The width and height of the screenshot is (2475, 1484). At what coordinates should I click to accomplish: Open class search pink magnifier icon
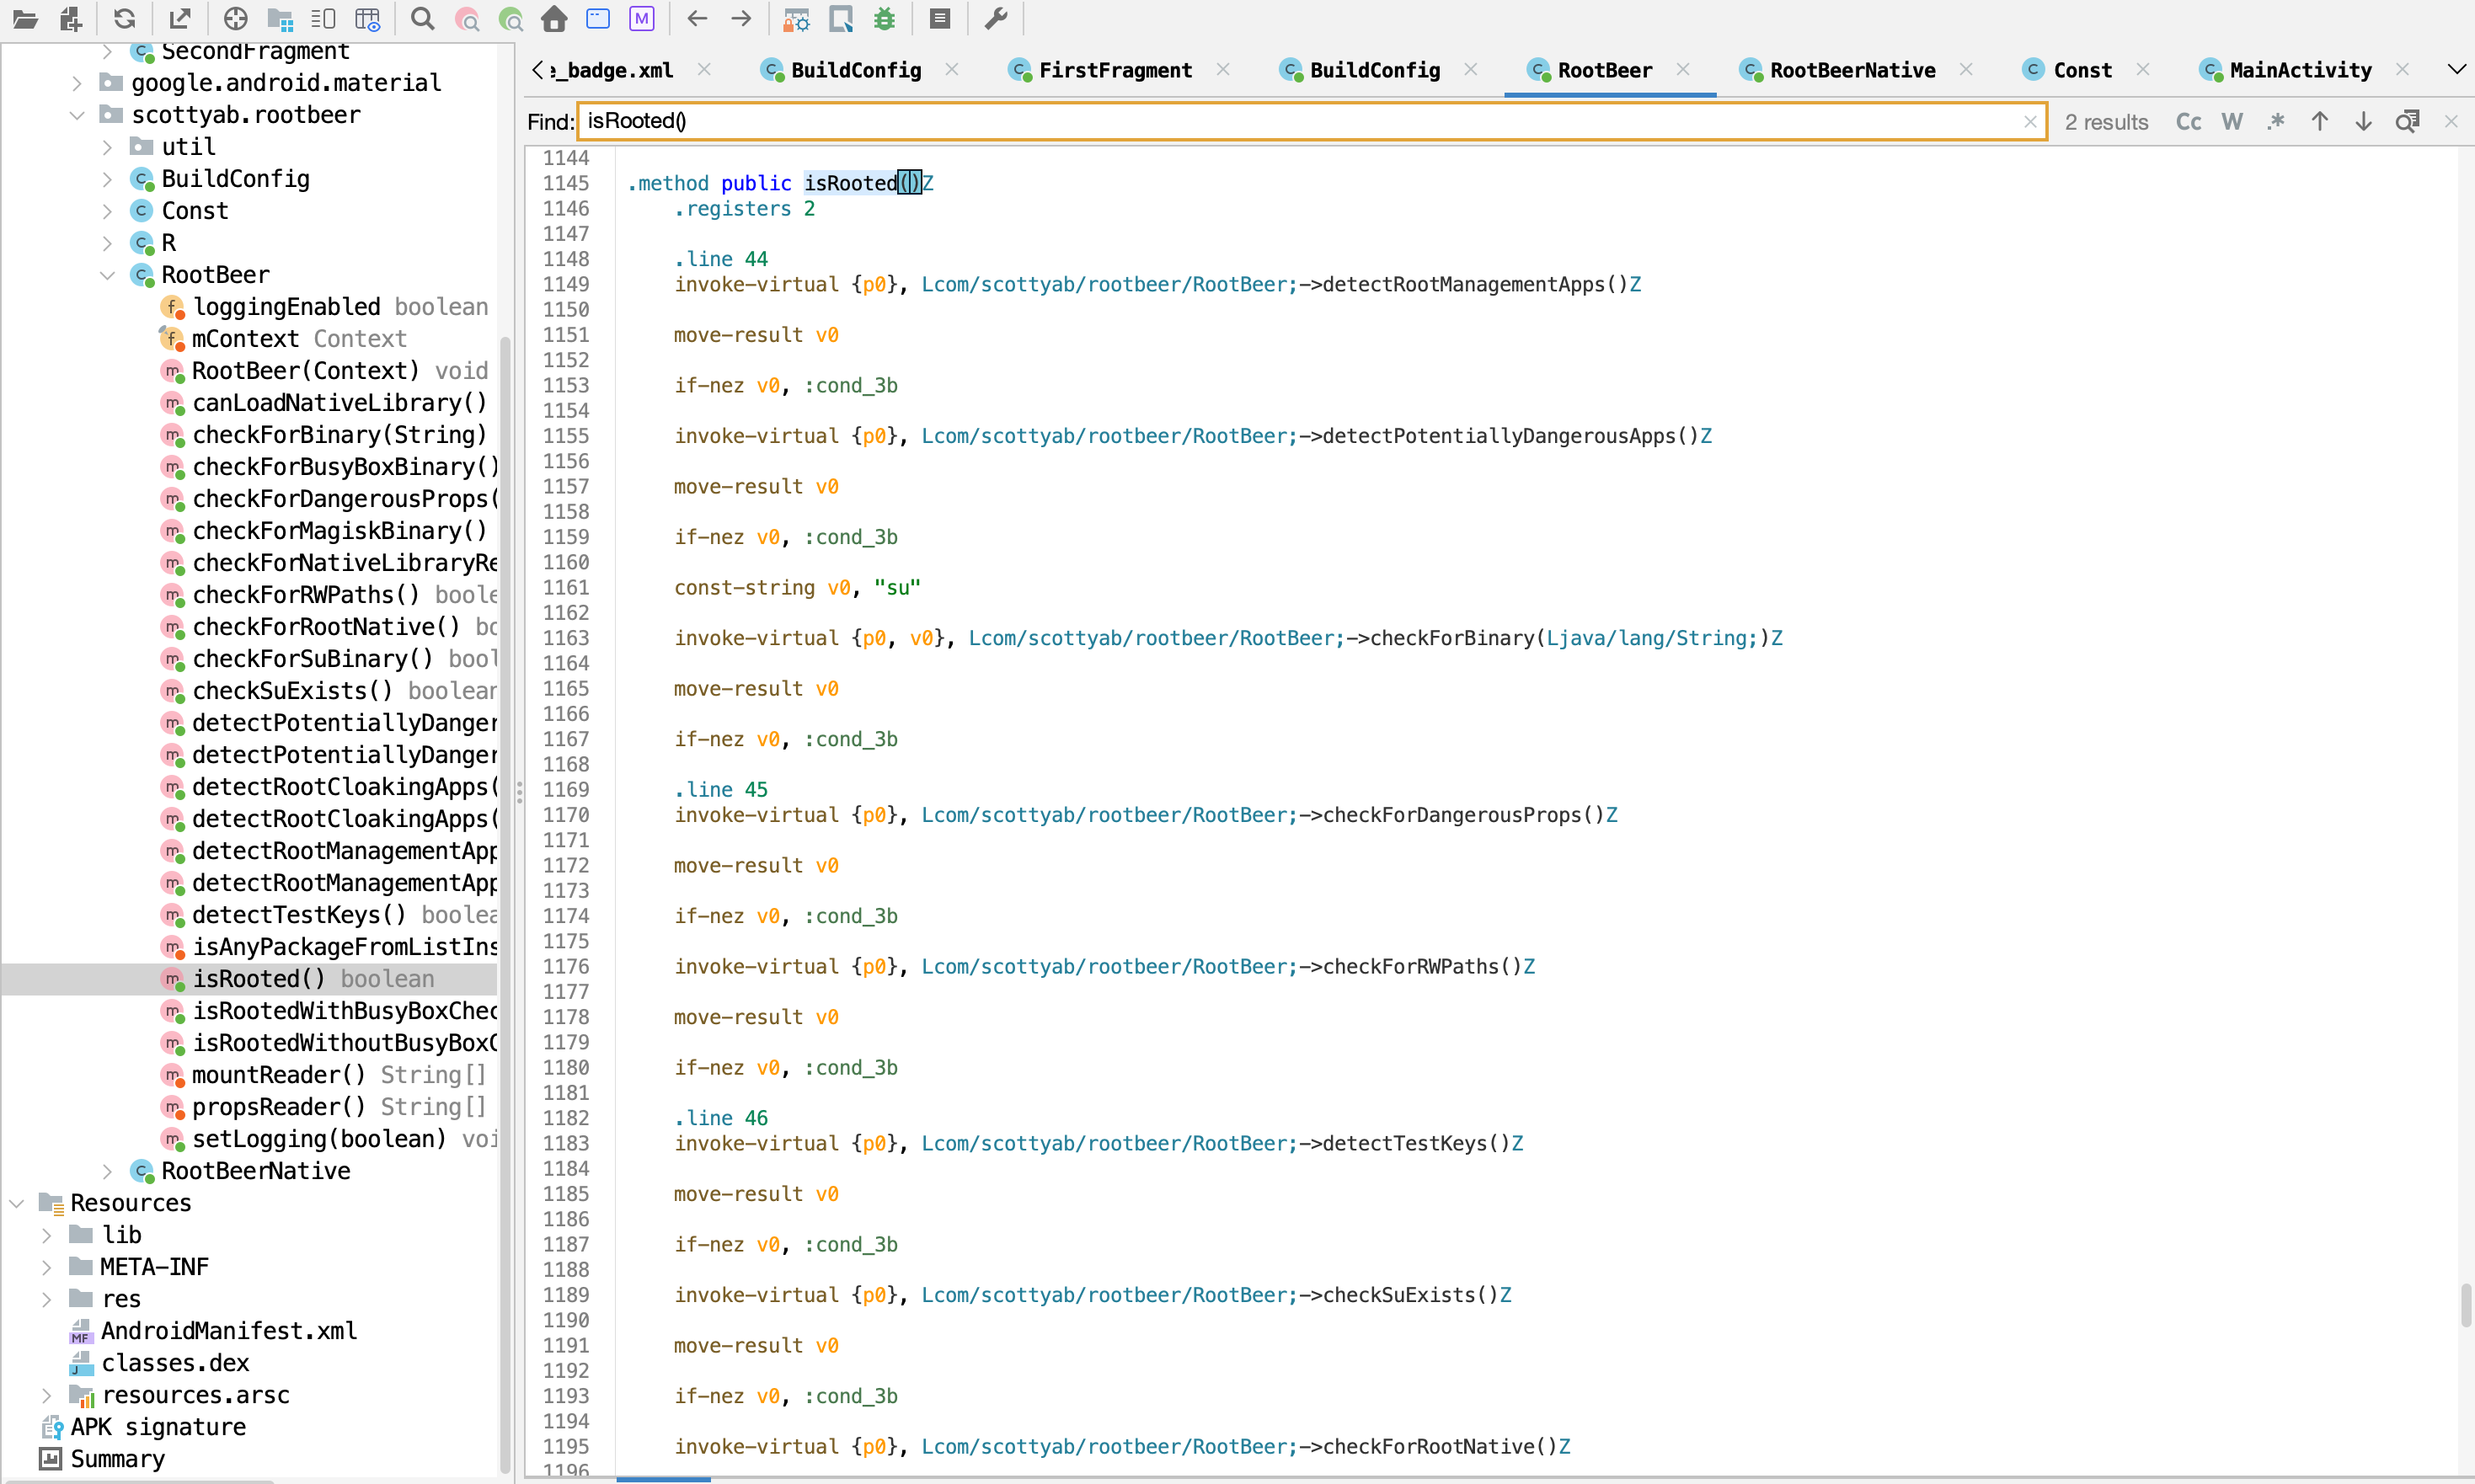pos(467,19)
